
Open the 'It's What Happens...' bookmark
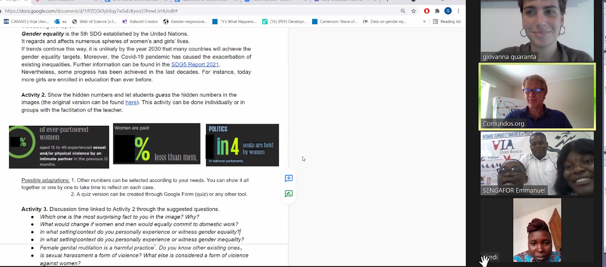click(234, 22)
